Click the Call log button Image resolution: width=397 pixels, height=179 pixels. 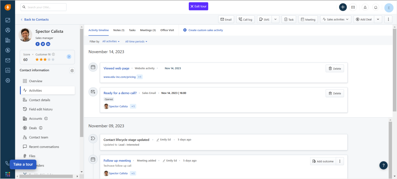pyautogui.click(x=246, y=19)
